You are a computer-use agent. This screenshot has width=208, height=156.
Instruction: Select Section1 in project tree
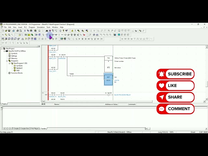pyautogui.click(x=19, y=68)
